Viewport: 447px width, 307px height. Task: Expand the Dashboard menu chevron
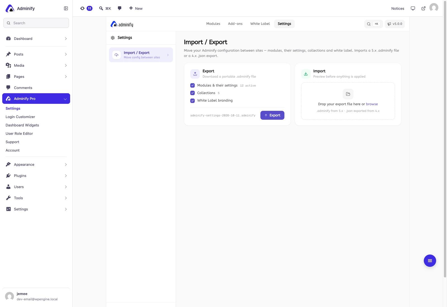pos(66,39)
